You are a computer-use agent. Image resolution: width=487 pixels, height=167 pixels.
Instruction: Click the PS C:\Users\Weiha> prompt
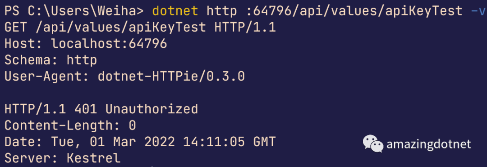pyautogui.click(x=74, y=11)
